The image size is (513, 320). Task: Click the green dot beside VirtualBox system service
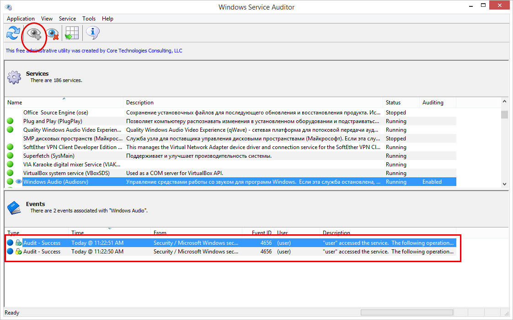(x=10, y=173)
